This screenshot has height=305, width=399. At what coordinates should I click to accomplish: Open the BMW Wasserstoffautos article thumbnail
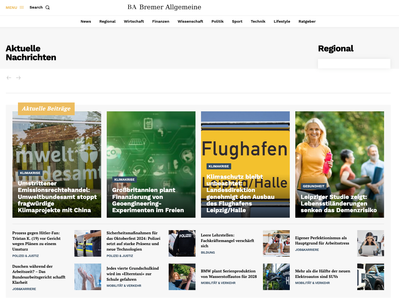(276, 277)
